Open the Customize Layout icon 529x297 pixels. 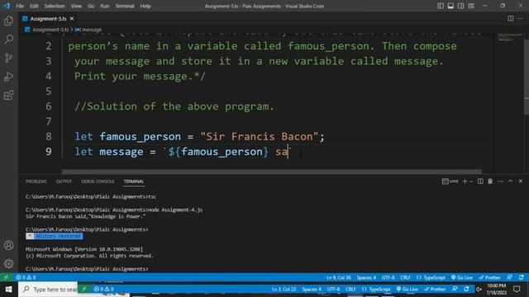[471, 6]
